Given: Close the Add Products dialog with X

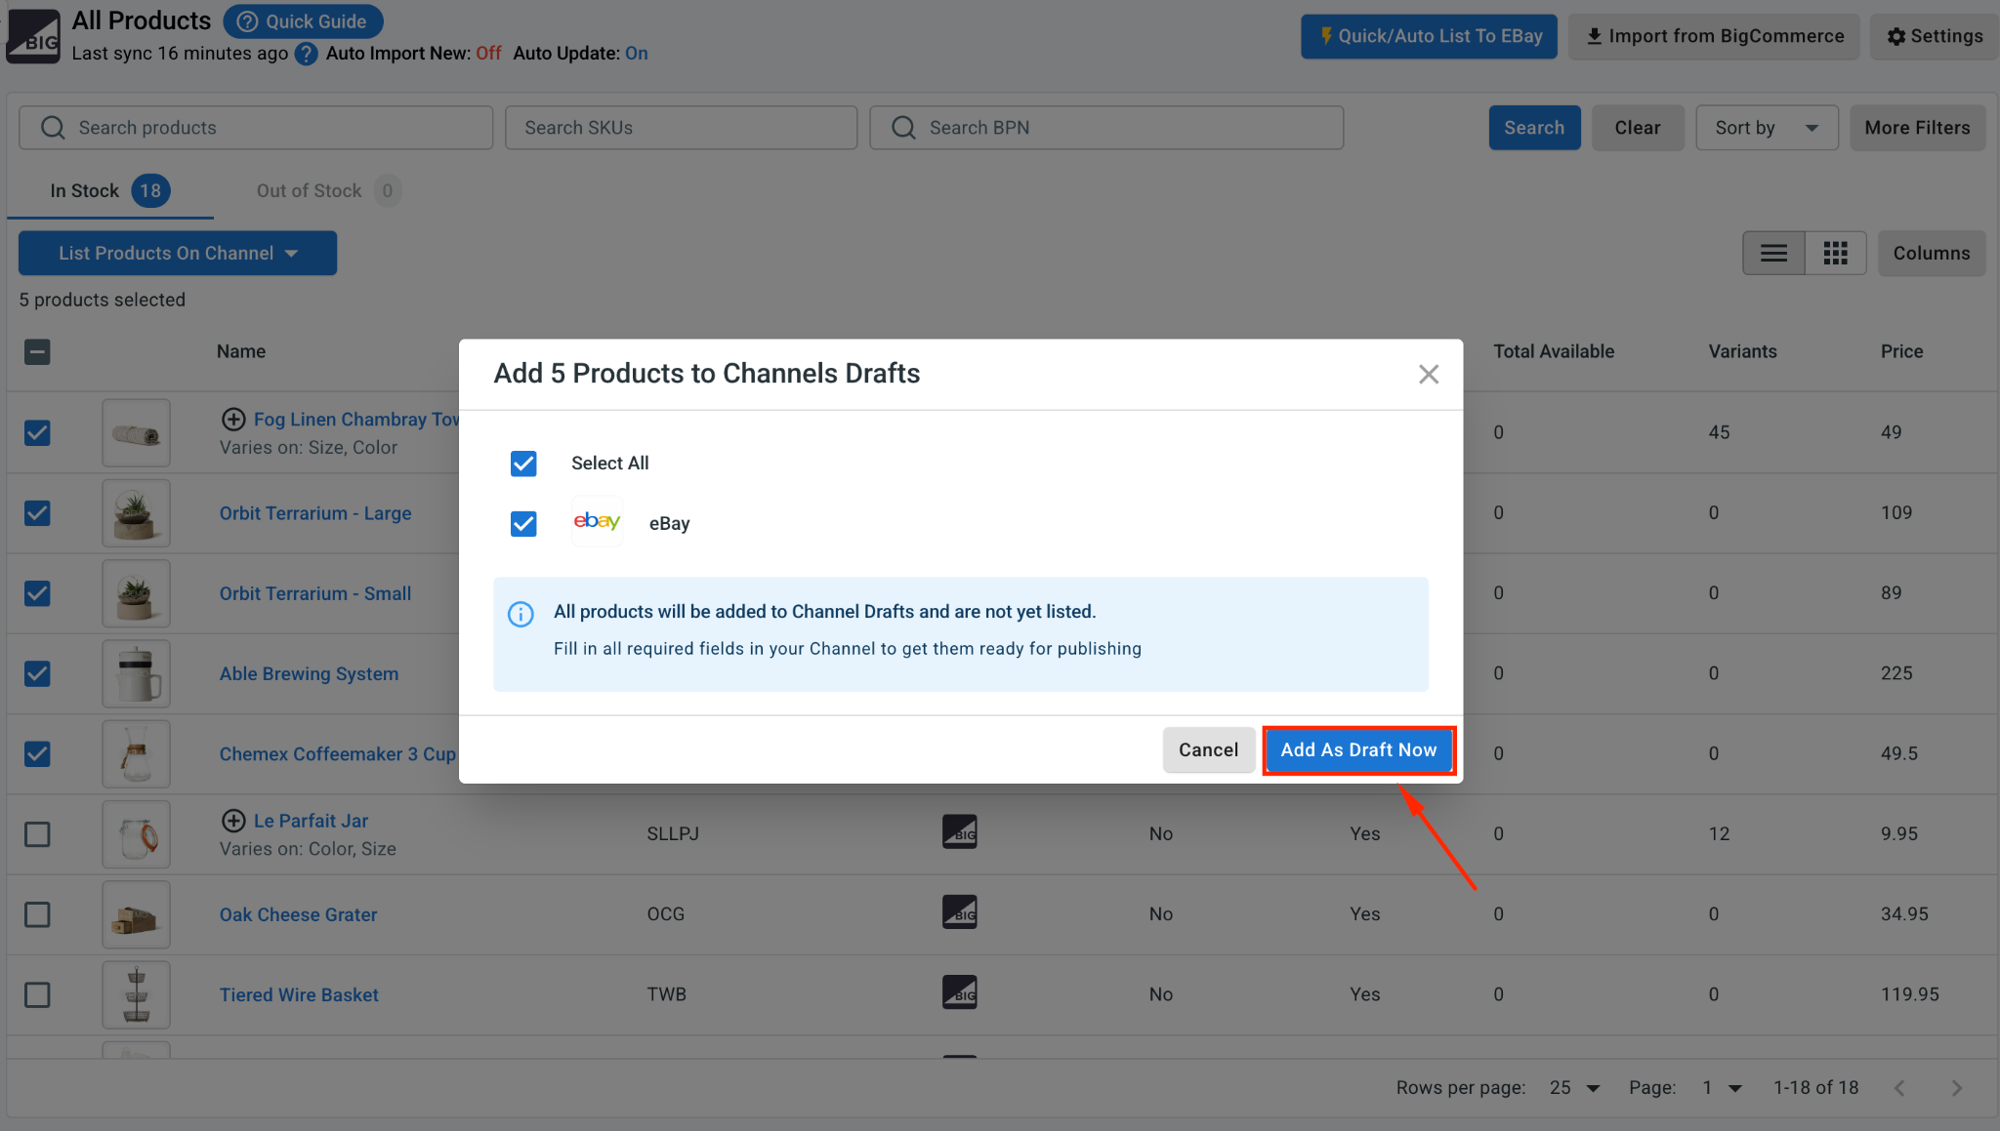Looking at the screenshot, I should [x=1429, y=375].
